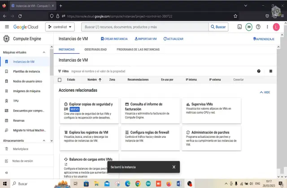Viewport: 287px width, 188px height.
Task: Open the header more options menu
Action: pos(267,27)
